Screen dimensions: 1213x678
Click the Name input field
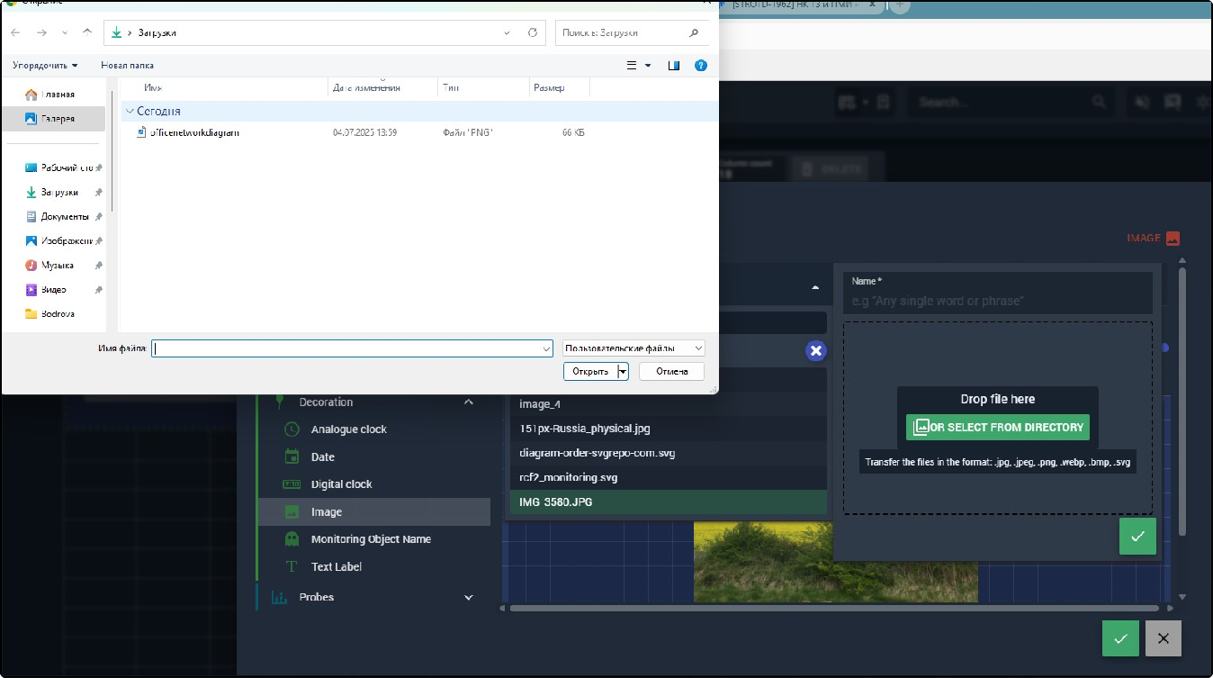pyautogui.click(x=997, y=301)
